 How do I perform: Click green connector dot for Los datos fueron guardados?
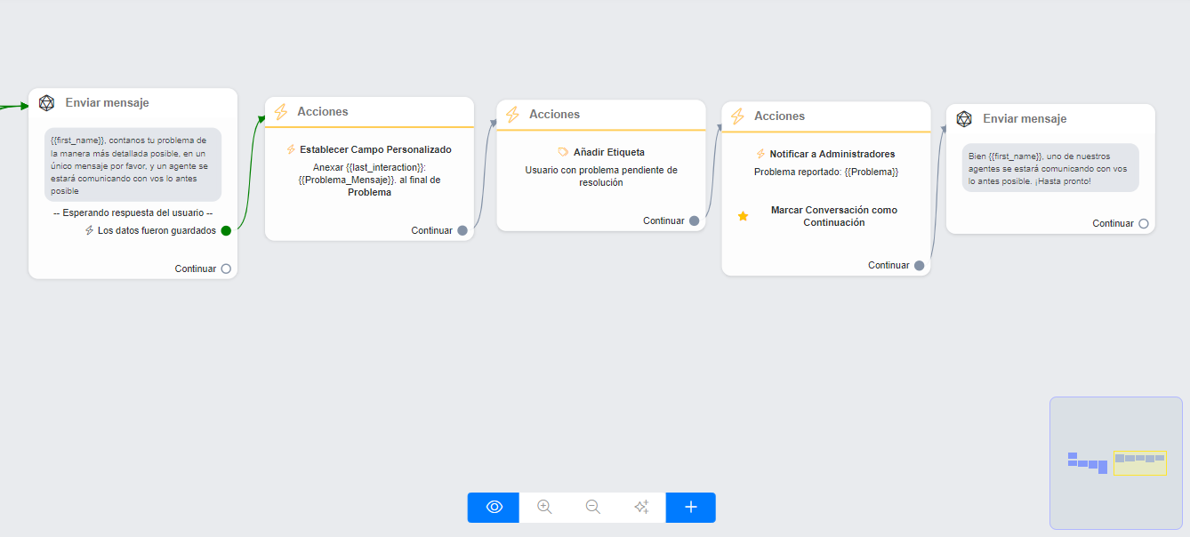pyautogui.click(x=226, y=231)
